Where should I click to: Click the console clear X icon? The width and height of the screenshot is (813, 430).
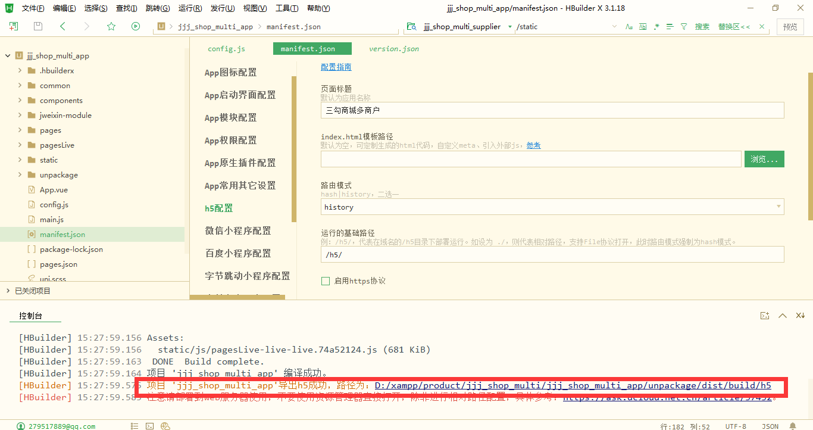point(801,316)
